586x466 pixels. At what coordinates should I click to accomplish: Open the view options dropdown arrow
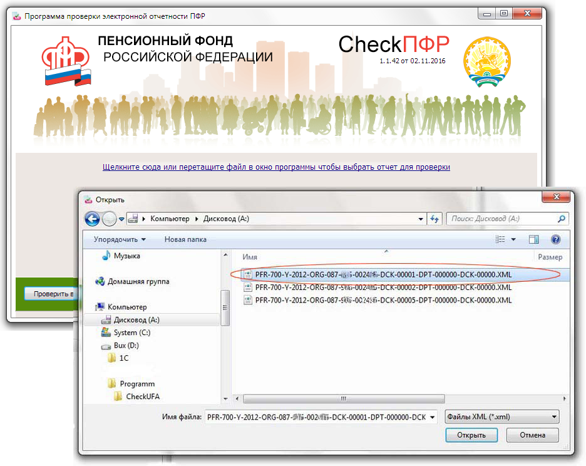click(x=513, y=239)
